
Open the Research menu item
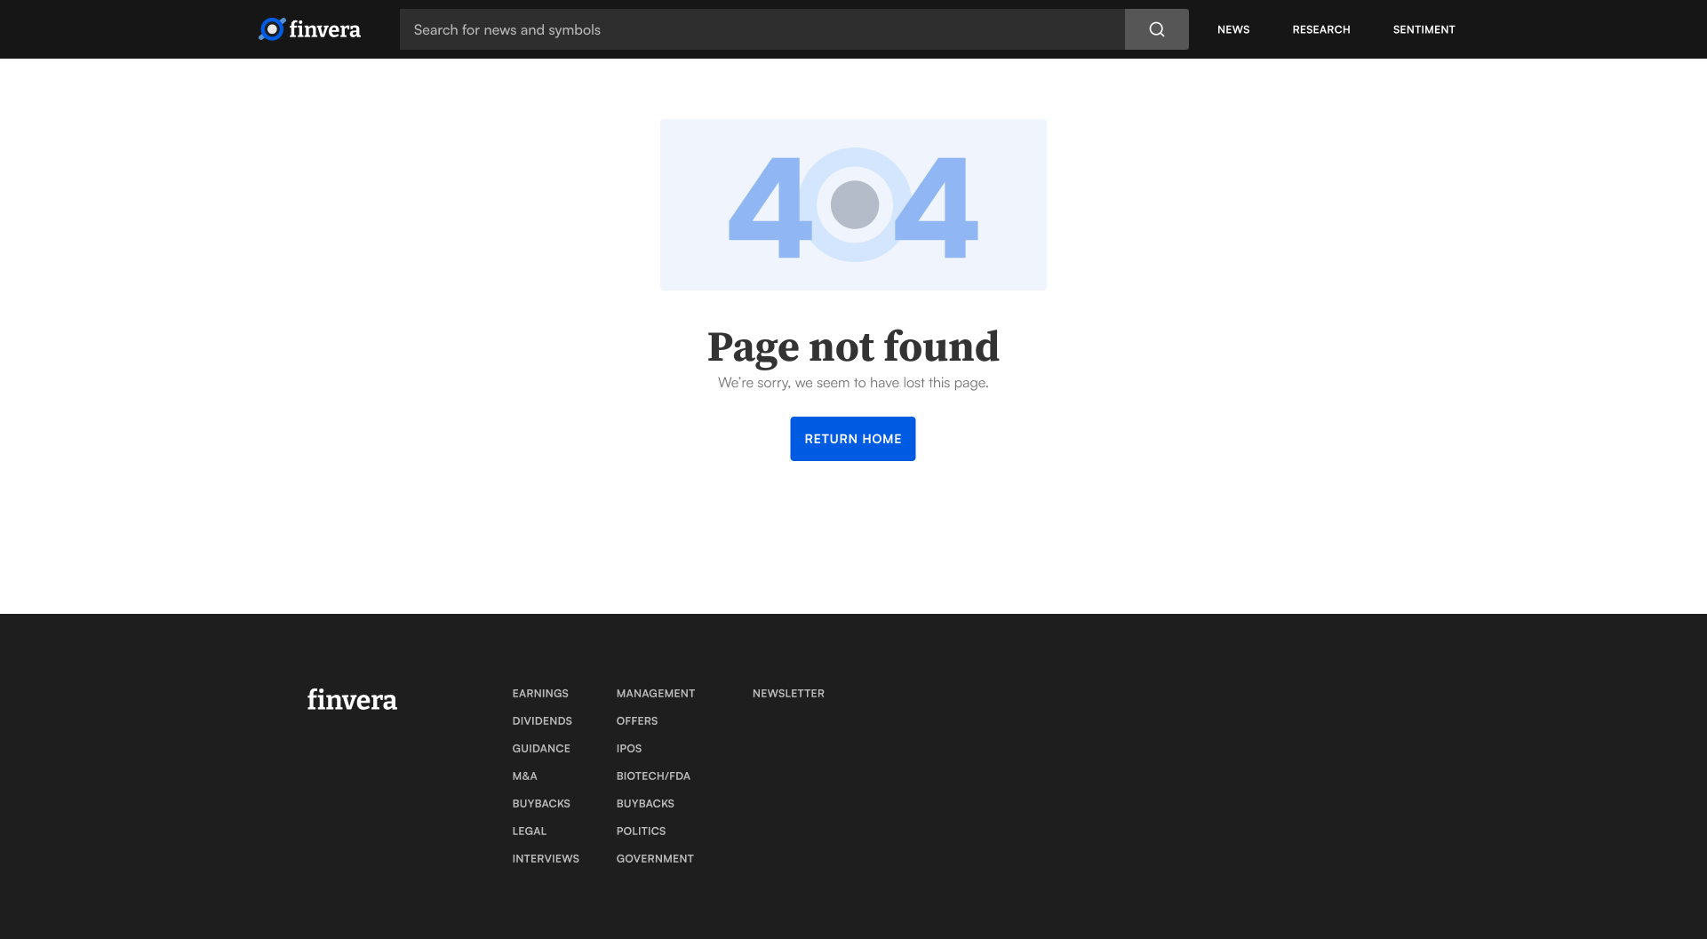(1320, 29)
